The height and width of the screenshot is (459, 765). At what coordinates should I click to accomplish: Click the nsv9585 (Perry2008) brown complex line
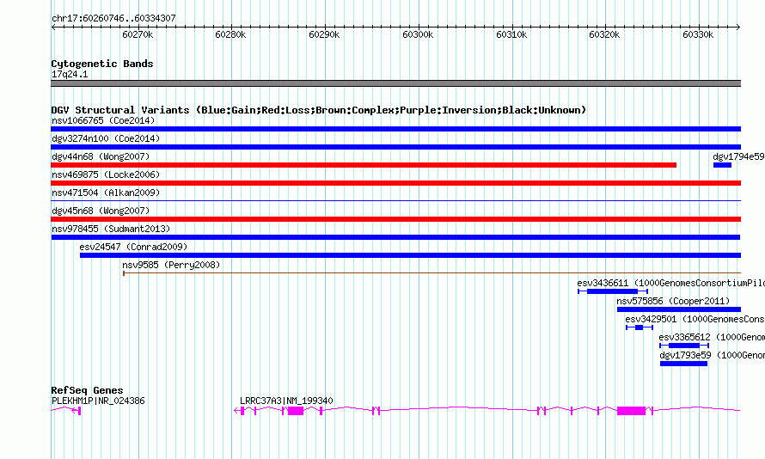coord(431,273)
